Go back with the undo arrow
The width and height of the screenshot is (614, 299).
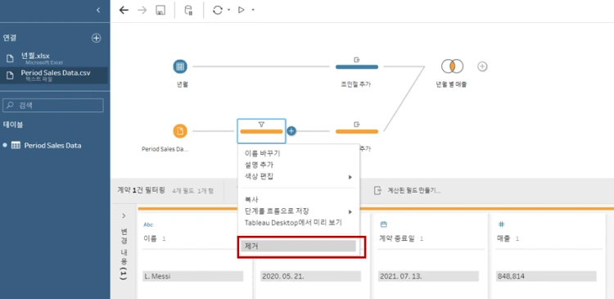124,10
